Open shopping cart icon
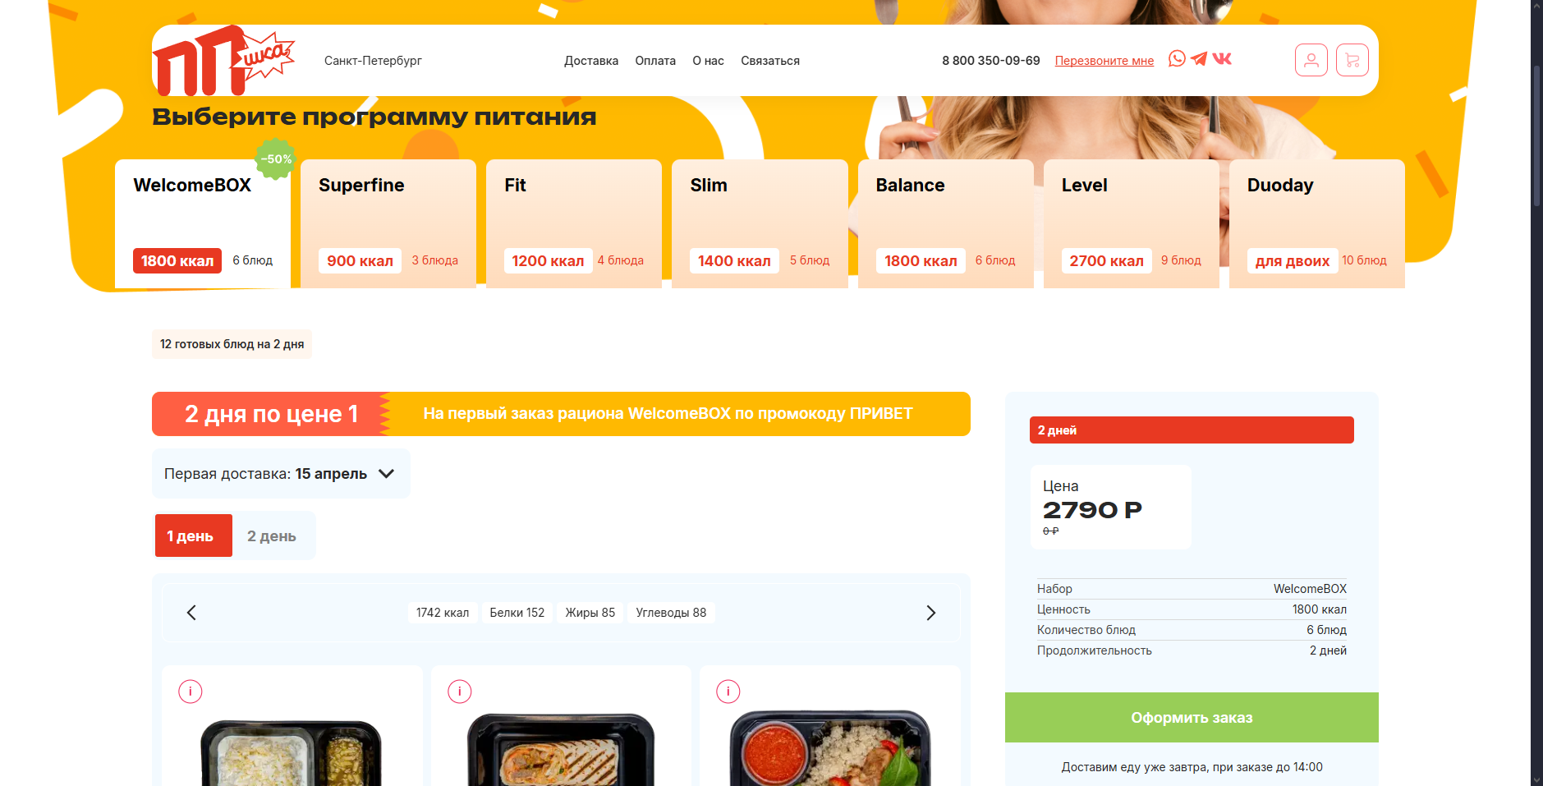The height and width of the screenshot is (786, 1543). 1352,60
